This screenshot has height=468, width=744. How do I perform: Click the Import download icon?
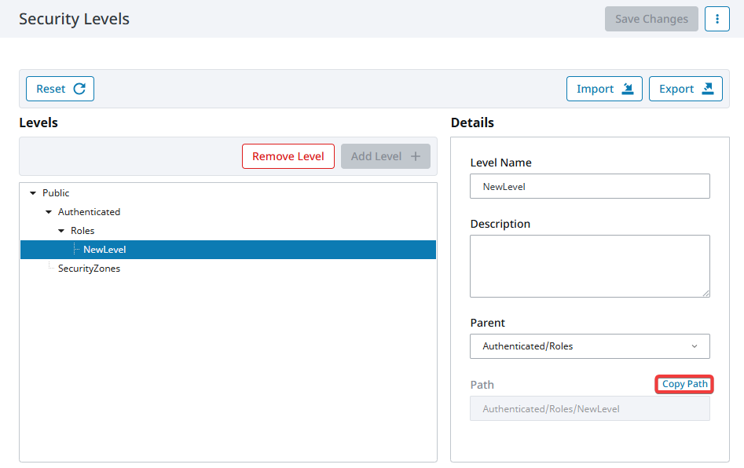[627, 89]
